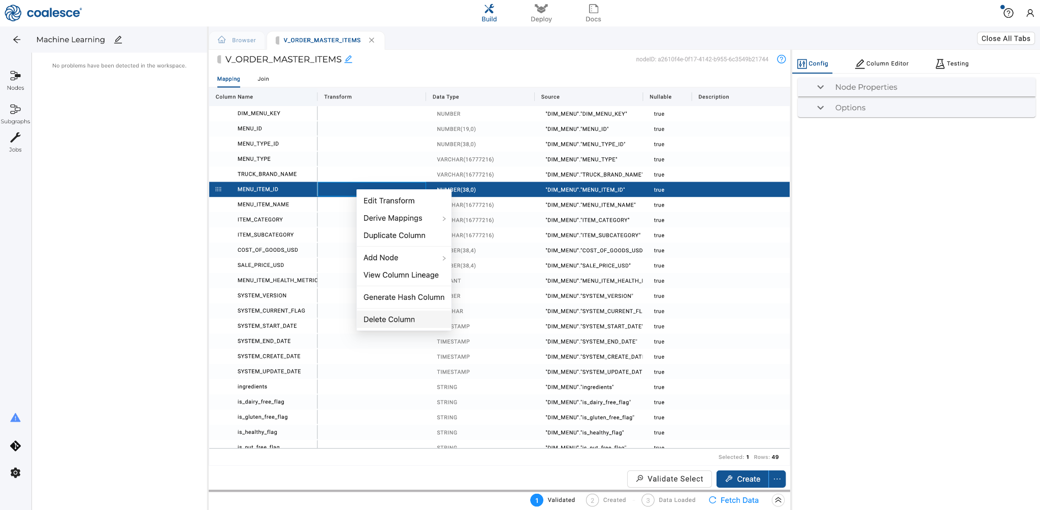Click drag handle on MENU_ITEM_ID row
This screenshot has height=510, width=1040.
[x=218, y=189]
